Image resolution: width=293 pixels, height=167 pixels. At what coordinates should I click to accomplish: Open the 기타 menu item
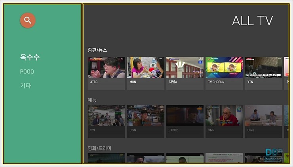click(x=26, y=86)
